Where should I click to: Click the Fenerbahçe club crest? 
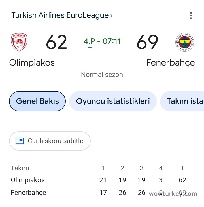click(185, 42)
